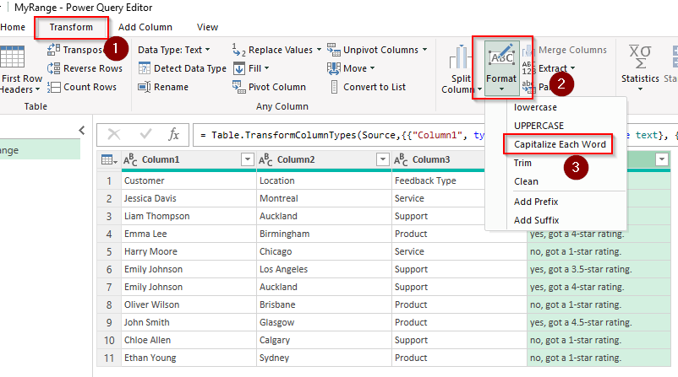The image size is (678, 377).
Task: Expand the Move dropdown arrow
Action: click(372, 68)
